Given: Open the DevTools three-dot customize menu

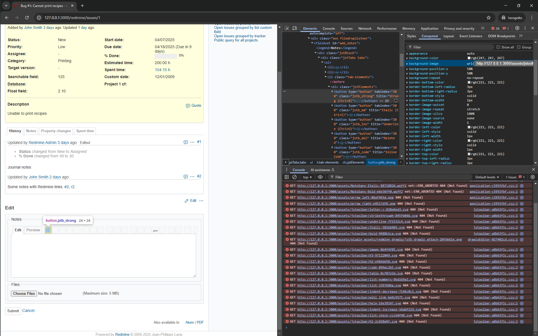Looking at the screenshot, I should coord(525,28).
